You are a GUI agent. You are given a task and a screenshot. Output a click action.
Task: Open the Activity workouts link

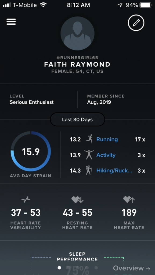[x=106, y=155]
